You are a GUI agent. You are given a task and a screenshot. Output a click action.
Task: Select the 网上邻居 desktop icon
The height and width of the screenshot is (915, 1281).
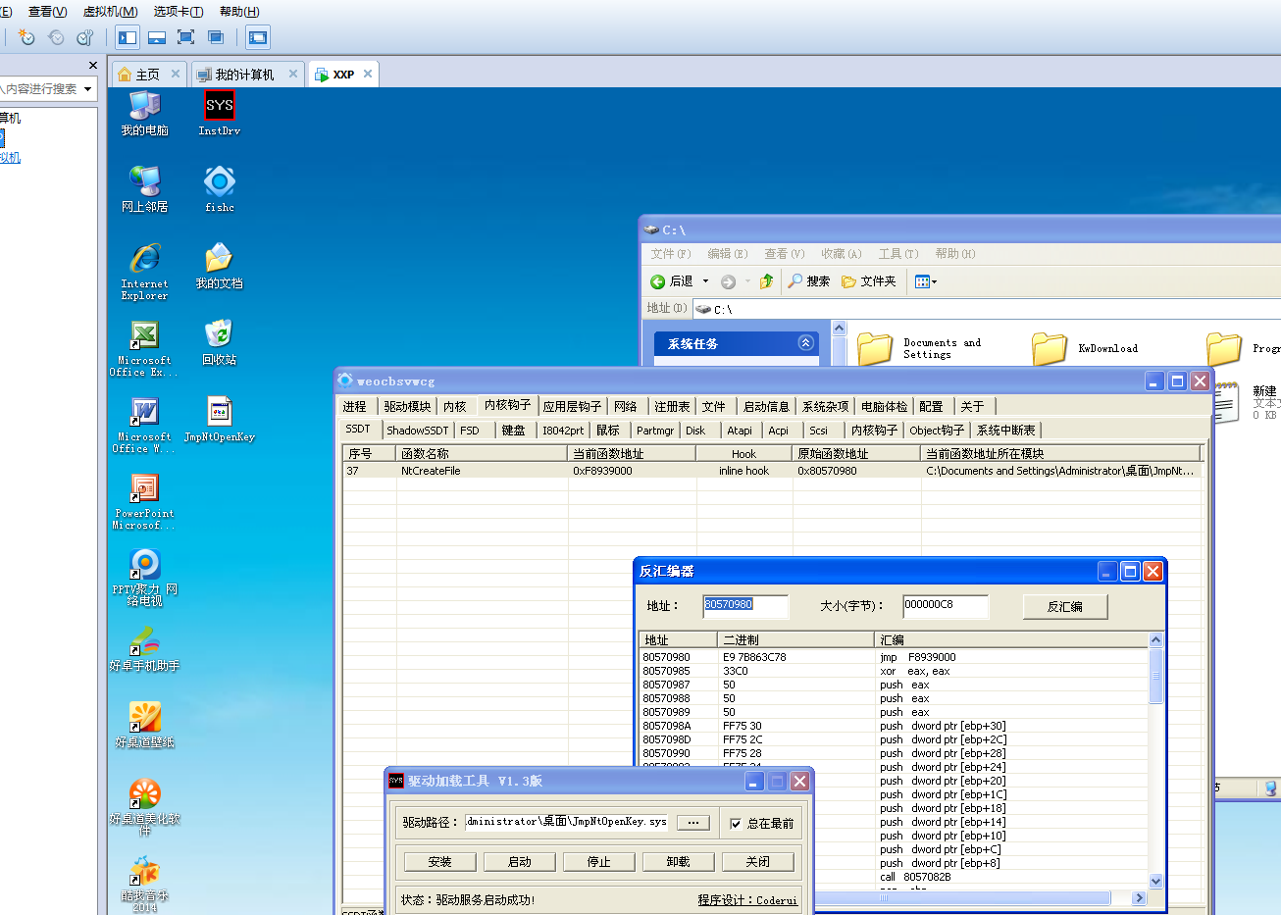(144, 189)
